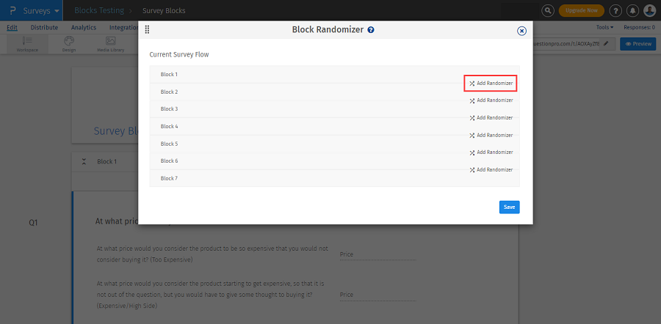Open the notifications bell
Image resolution: width=661 pixels, height=324 pixels.
pos(632,10)
